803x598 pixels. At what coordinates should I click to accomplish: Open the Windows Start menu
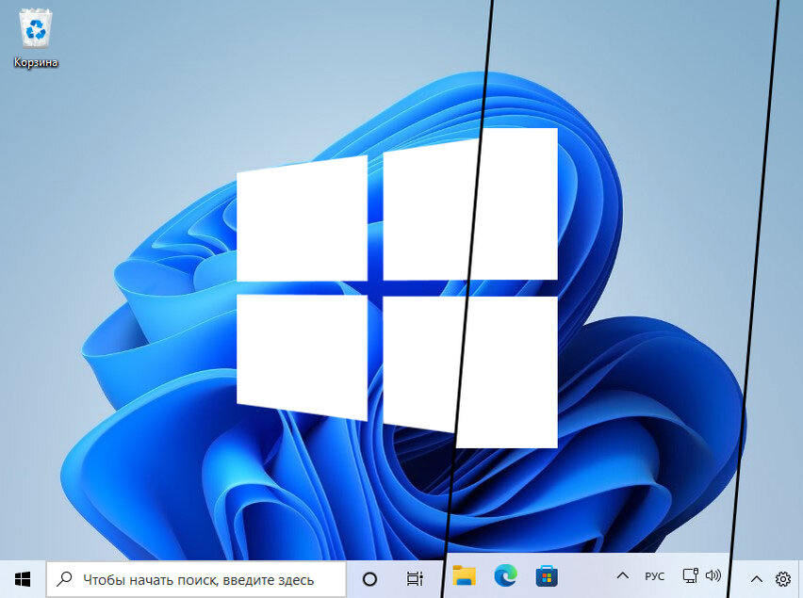23,579
